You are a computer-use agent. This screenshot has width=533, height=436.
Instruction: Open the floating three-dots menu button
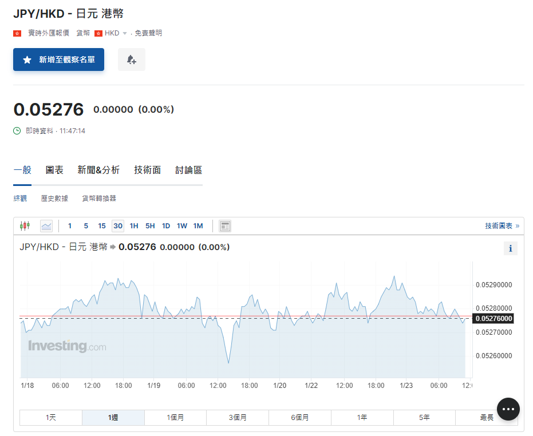click(x=508, y=409)
